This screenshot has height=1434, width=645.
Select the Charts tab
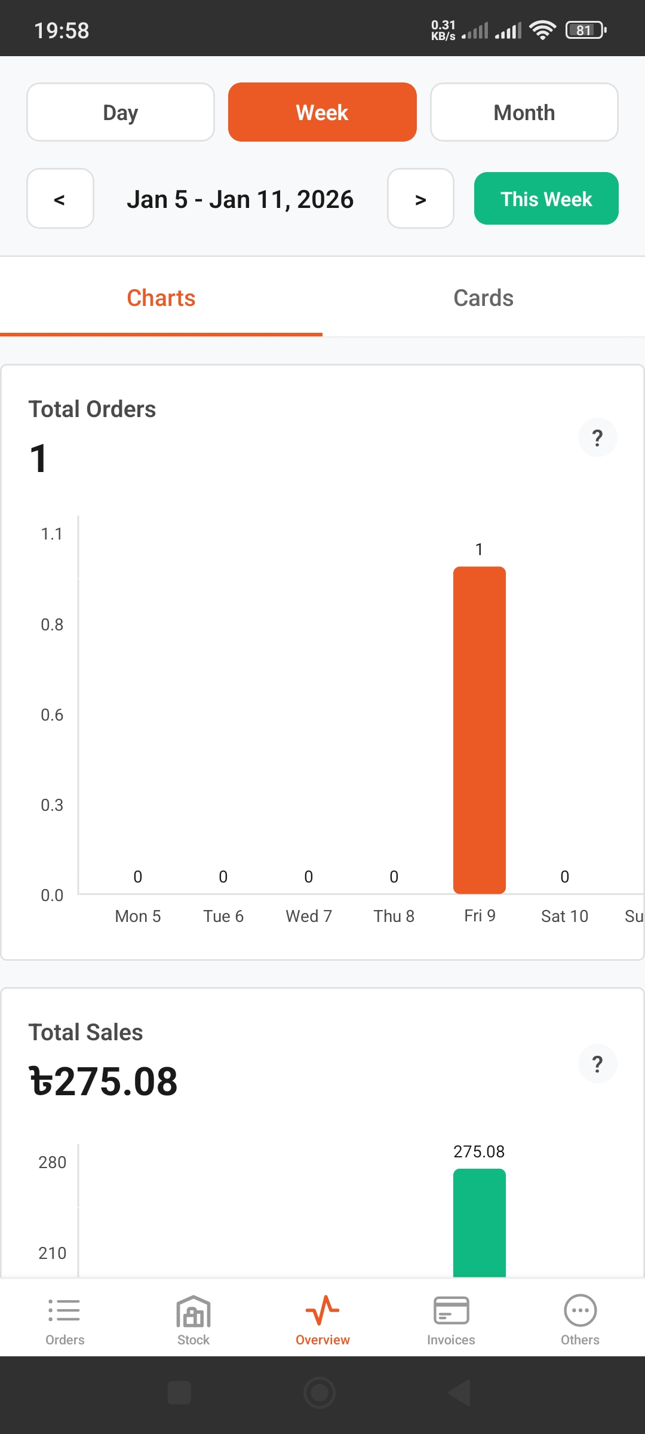pos(161,298)
